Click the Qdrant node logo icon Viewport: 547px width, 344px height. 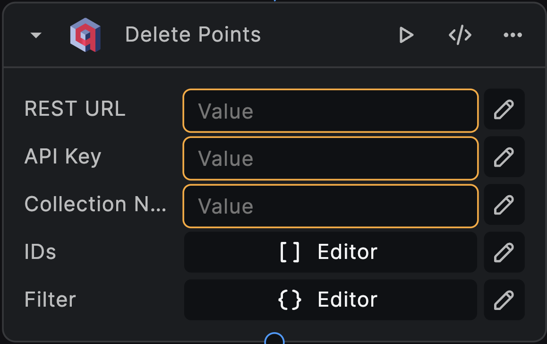pos(85,34)
